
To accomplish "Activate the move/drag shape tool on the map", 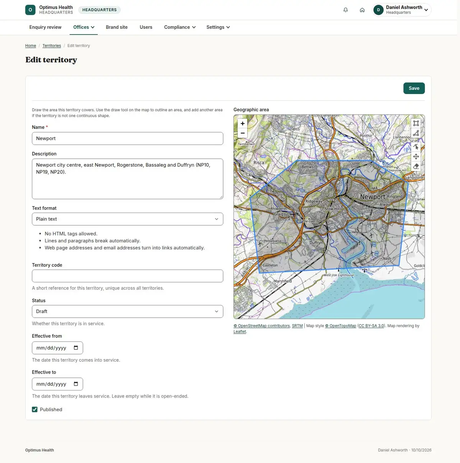I will pos(416,157).
